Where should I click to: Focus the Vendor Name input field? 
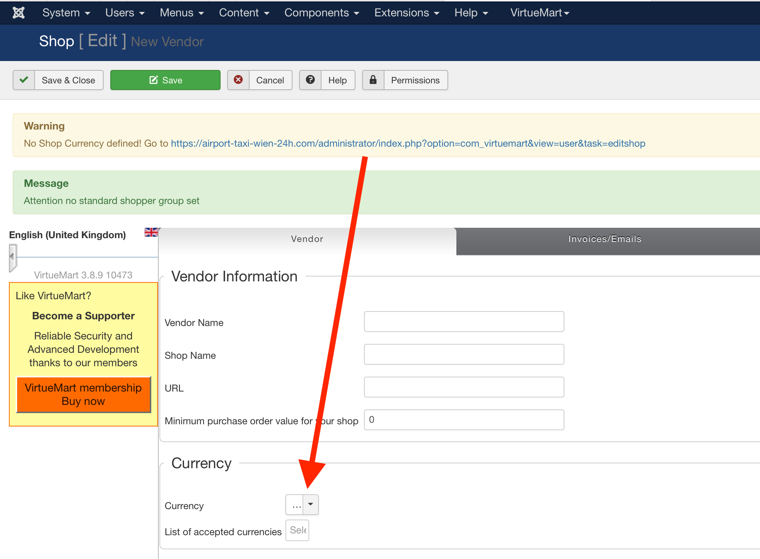pyautogui.click(x=464, y=322)
